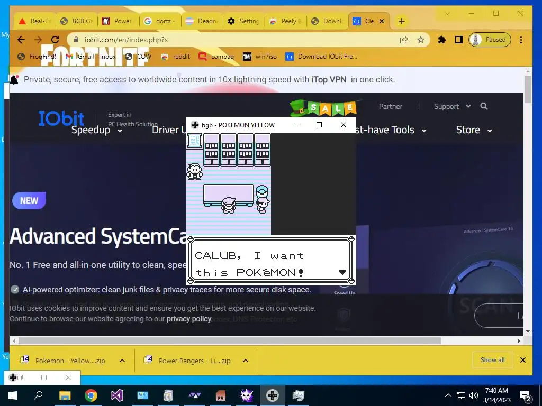The image size is (542, 406).
Task: Open the Download IObit Fre... bookmark
Action: coord(321,56)
